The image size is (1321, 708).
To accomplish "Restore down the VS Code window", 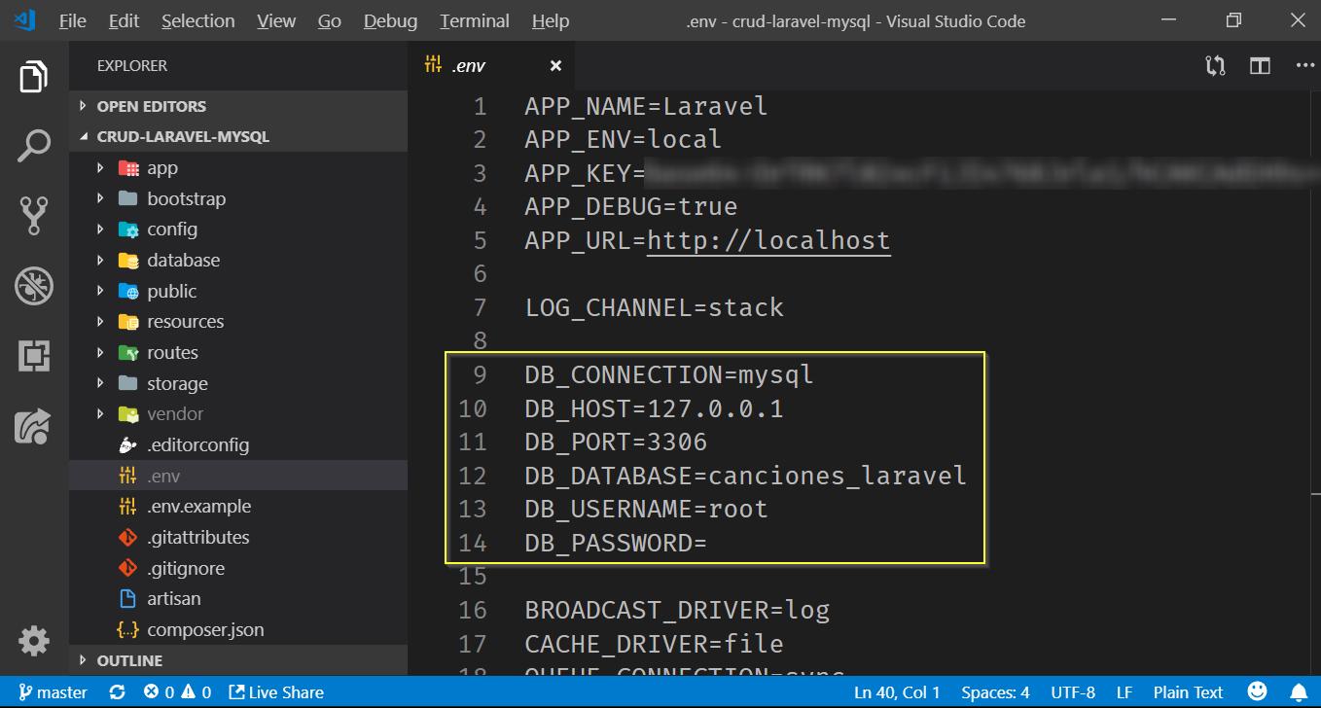I will click(x=1233, y=20).
